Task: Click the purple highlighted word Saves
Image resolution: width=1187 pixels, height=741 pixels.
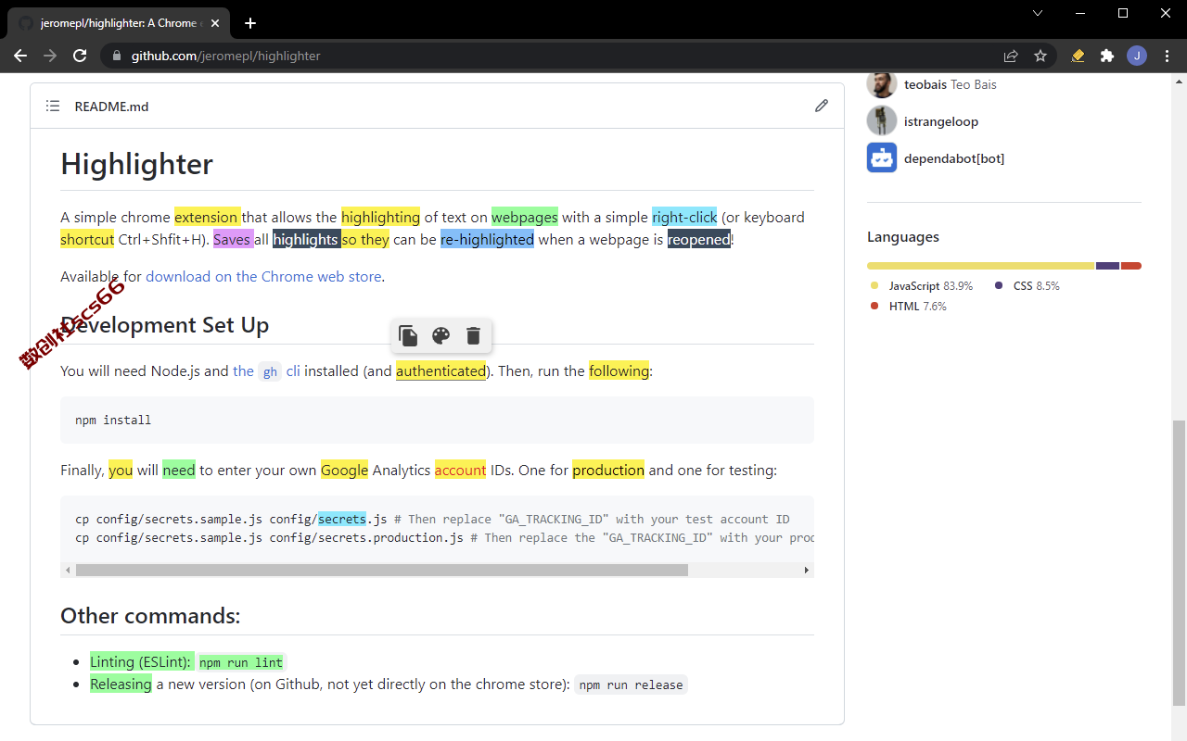Action: pos(233,239)
